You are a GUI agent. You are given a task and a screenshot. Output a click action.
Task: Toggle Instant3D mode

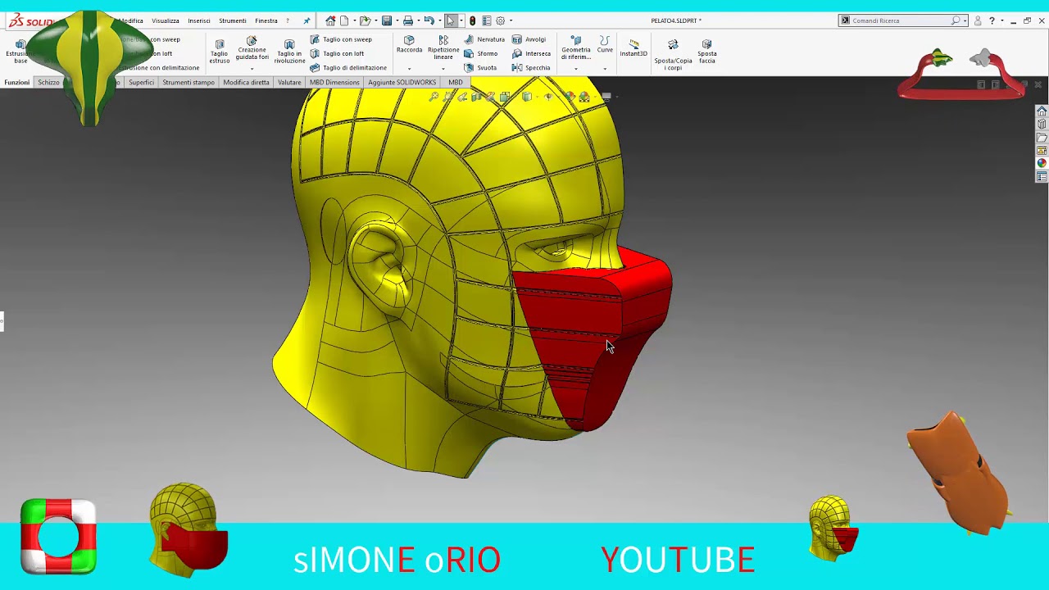(x=633, y=48)
